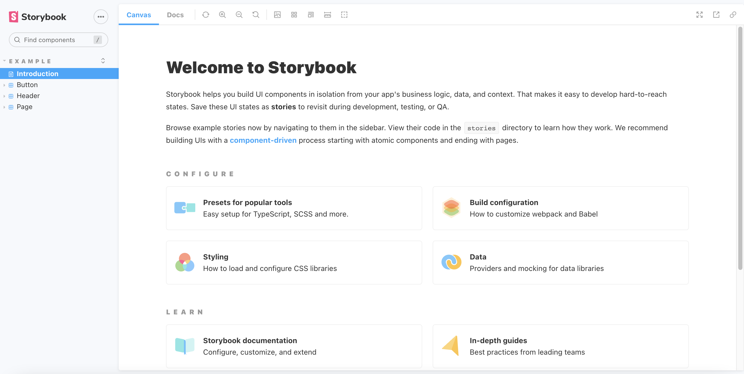Click the stories inline code label
Screen dimensions: 744x374
pos(481,128)
